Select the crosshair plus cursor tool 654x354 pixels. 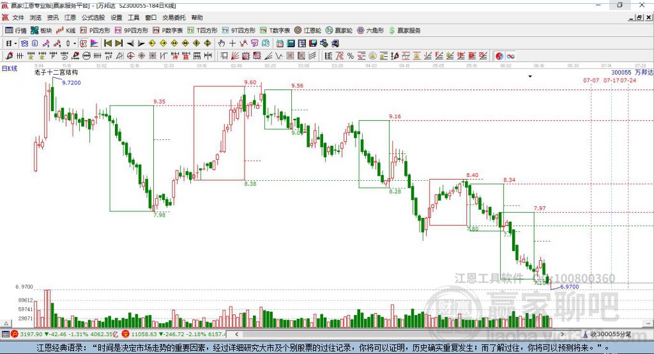[x=232, y=43]
